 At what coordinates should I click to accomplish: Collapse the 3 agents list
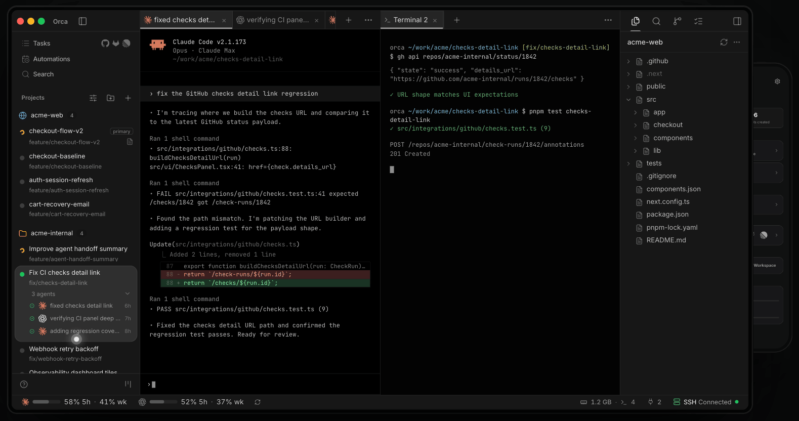point(128,294)
